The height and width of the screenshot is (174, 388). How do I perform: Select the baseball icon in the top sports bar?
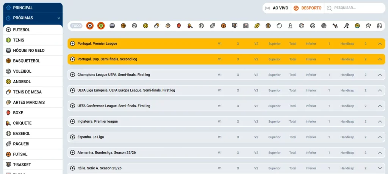pos(201,26)
